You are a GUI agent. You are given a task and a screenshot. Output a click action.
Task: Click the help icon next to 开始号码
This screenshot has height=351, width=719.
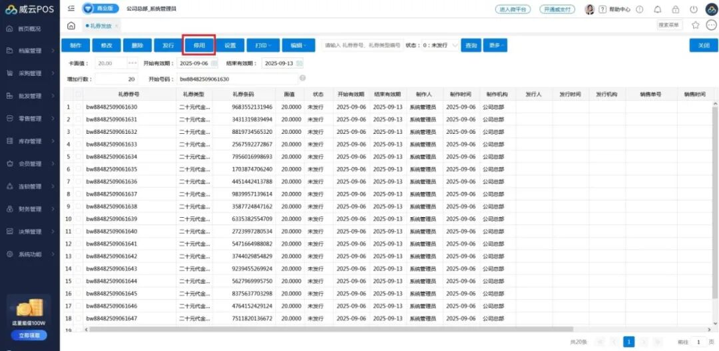click(302, 78)
